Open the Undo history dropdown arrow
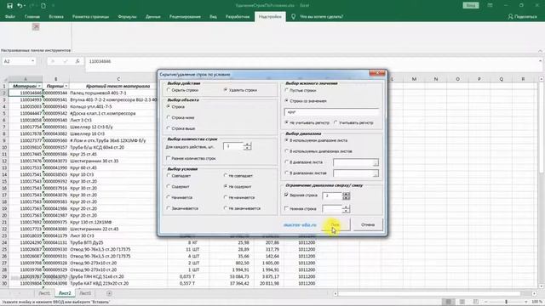Screen dimensions: 545x306 (25, 6)
